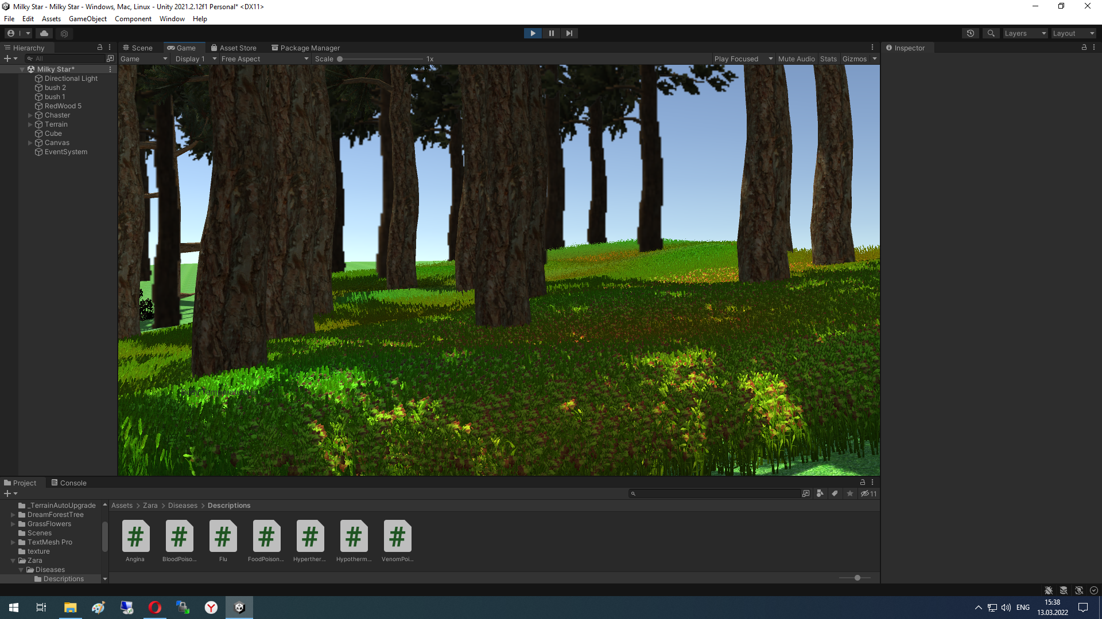Open the Free Aspect dropdown

click(x=265, y=59)
